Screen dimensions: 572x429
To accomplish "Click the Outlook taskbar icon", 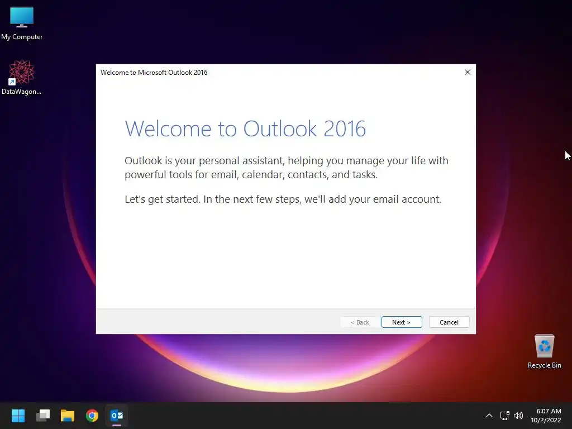I will click(117, 415).
